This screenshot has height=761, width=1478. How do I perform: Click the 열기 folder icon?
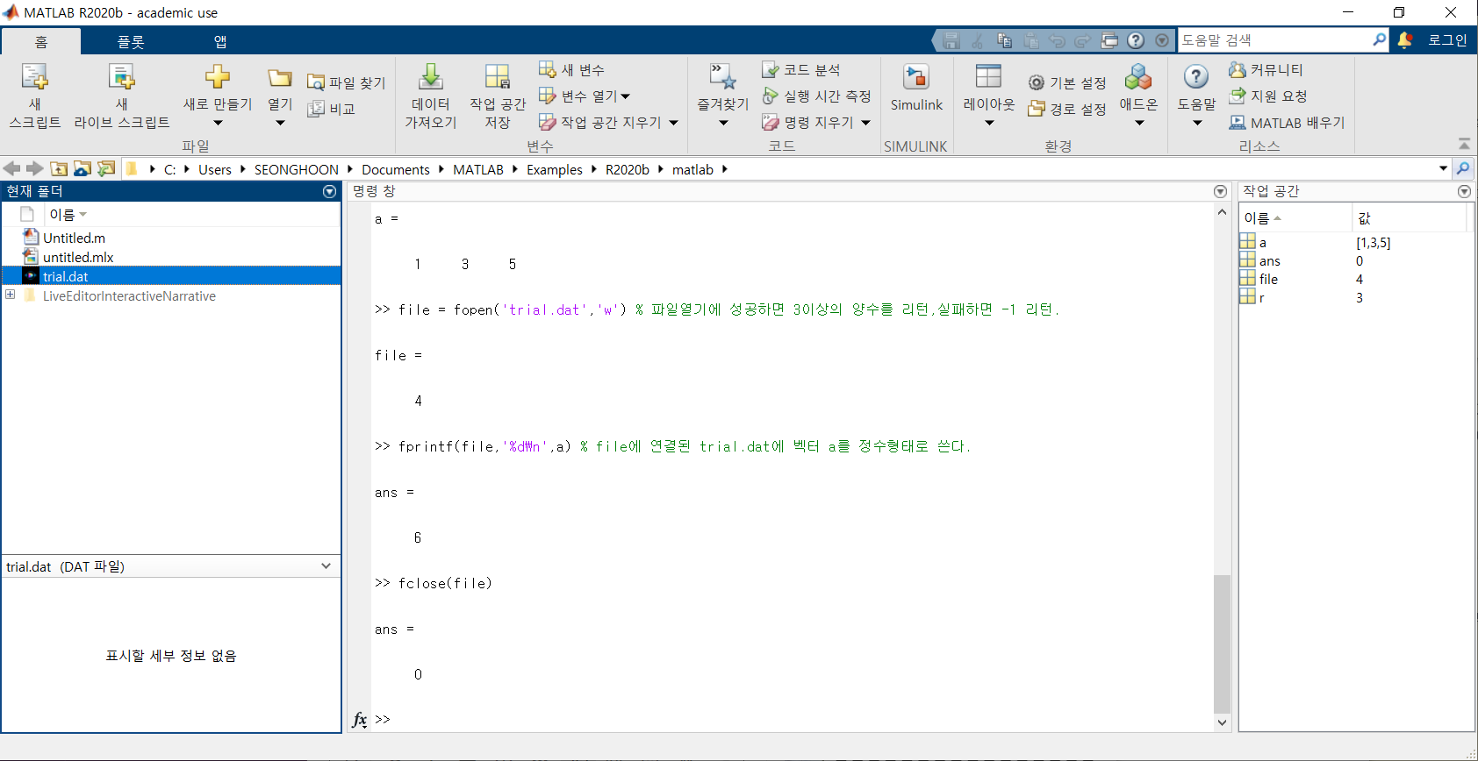point(280,78)
